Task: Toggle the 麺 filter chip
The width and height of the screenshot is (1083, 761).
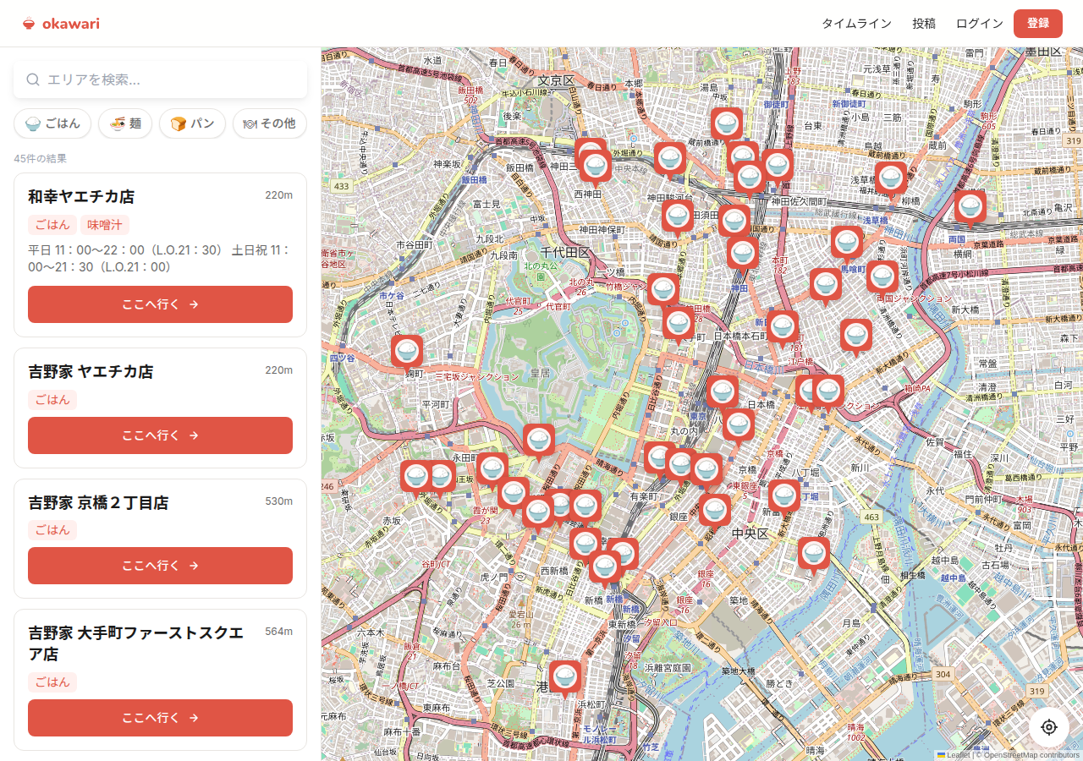Action: click(125, 123)
